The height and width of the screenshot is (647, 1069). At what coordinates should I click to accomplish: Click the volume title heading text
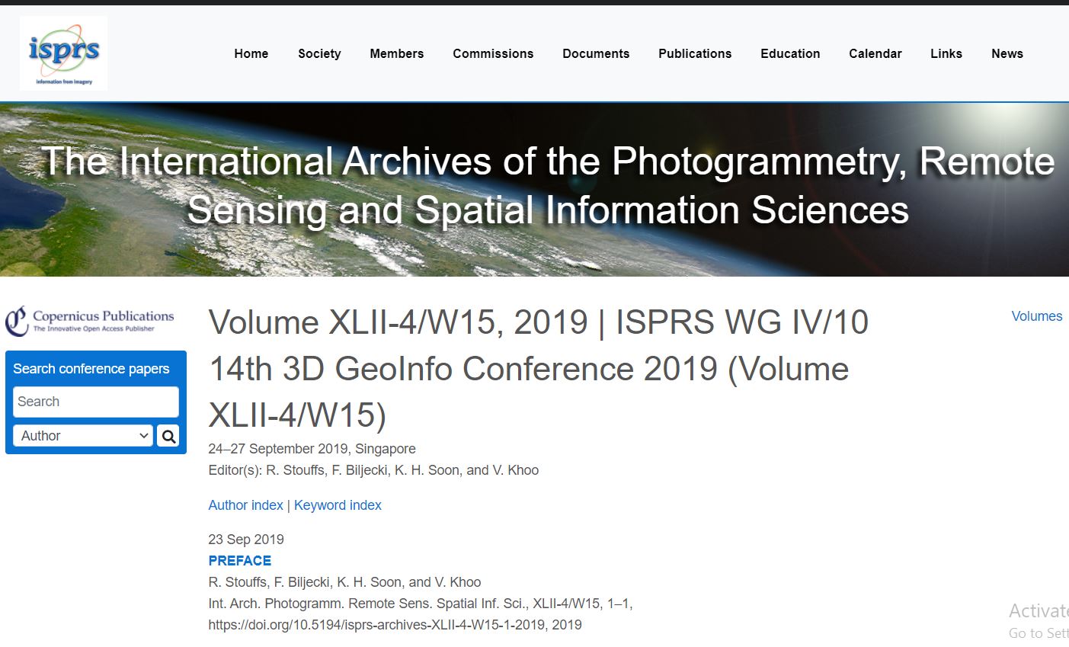(539, 369)
